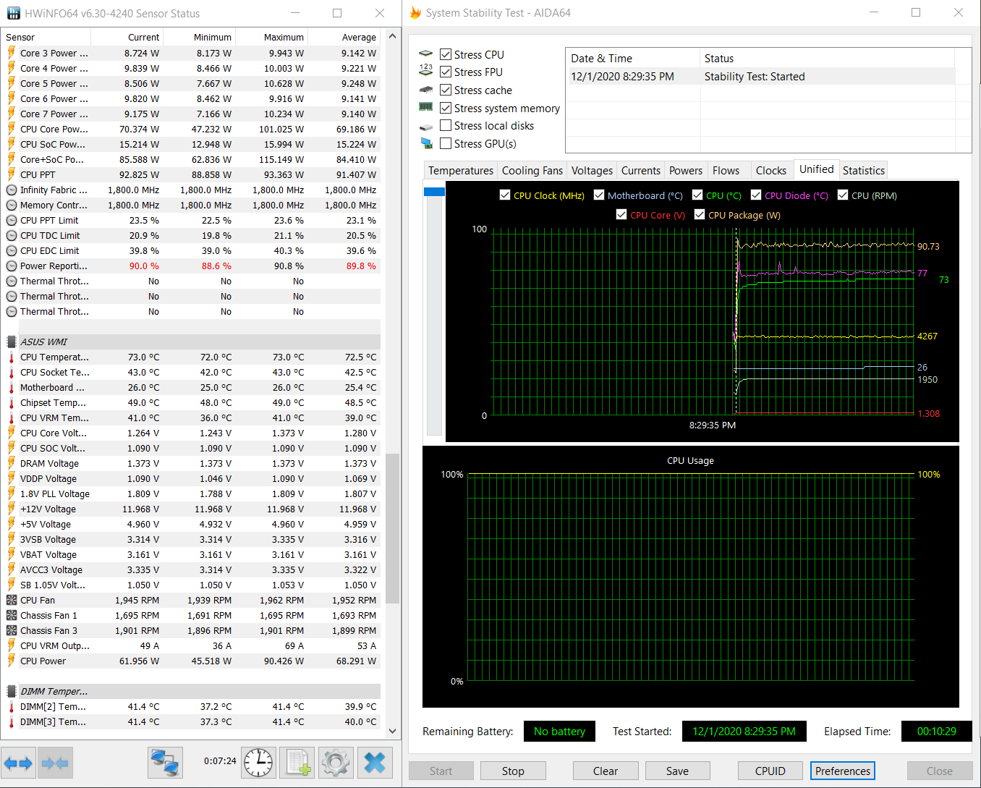The image size is (981, 788).
Task: Switch to the Powers tab
Action: 686,171
